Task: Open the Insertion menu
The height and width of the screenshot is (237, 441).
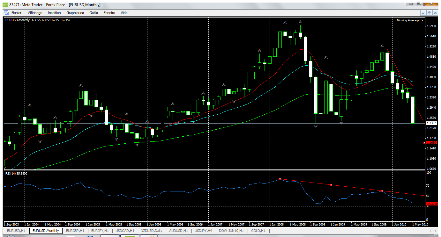Action: point(54,13)
